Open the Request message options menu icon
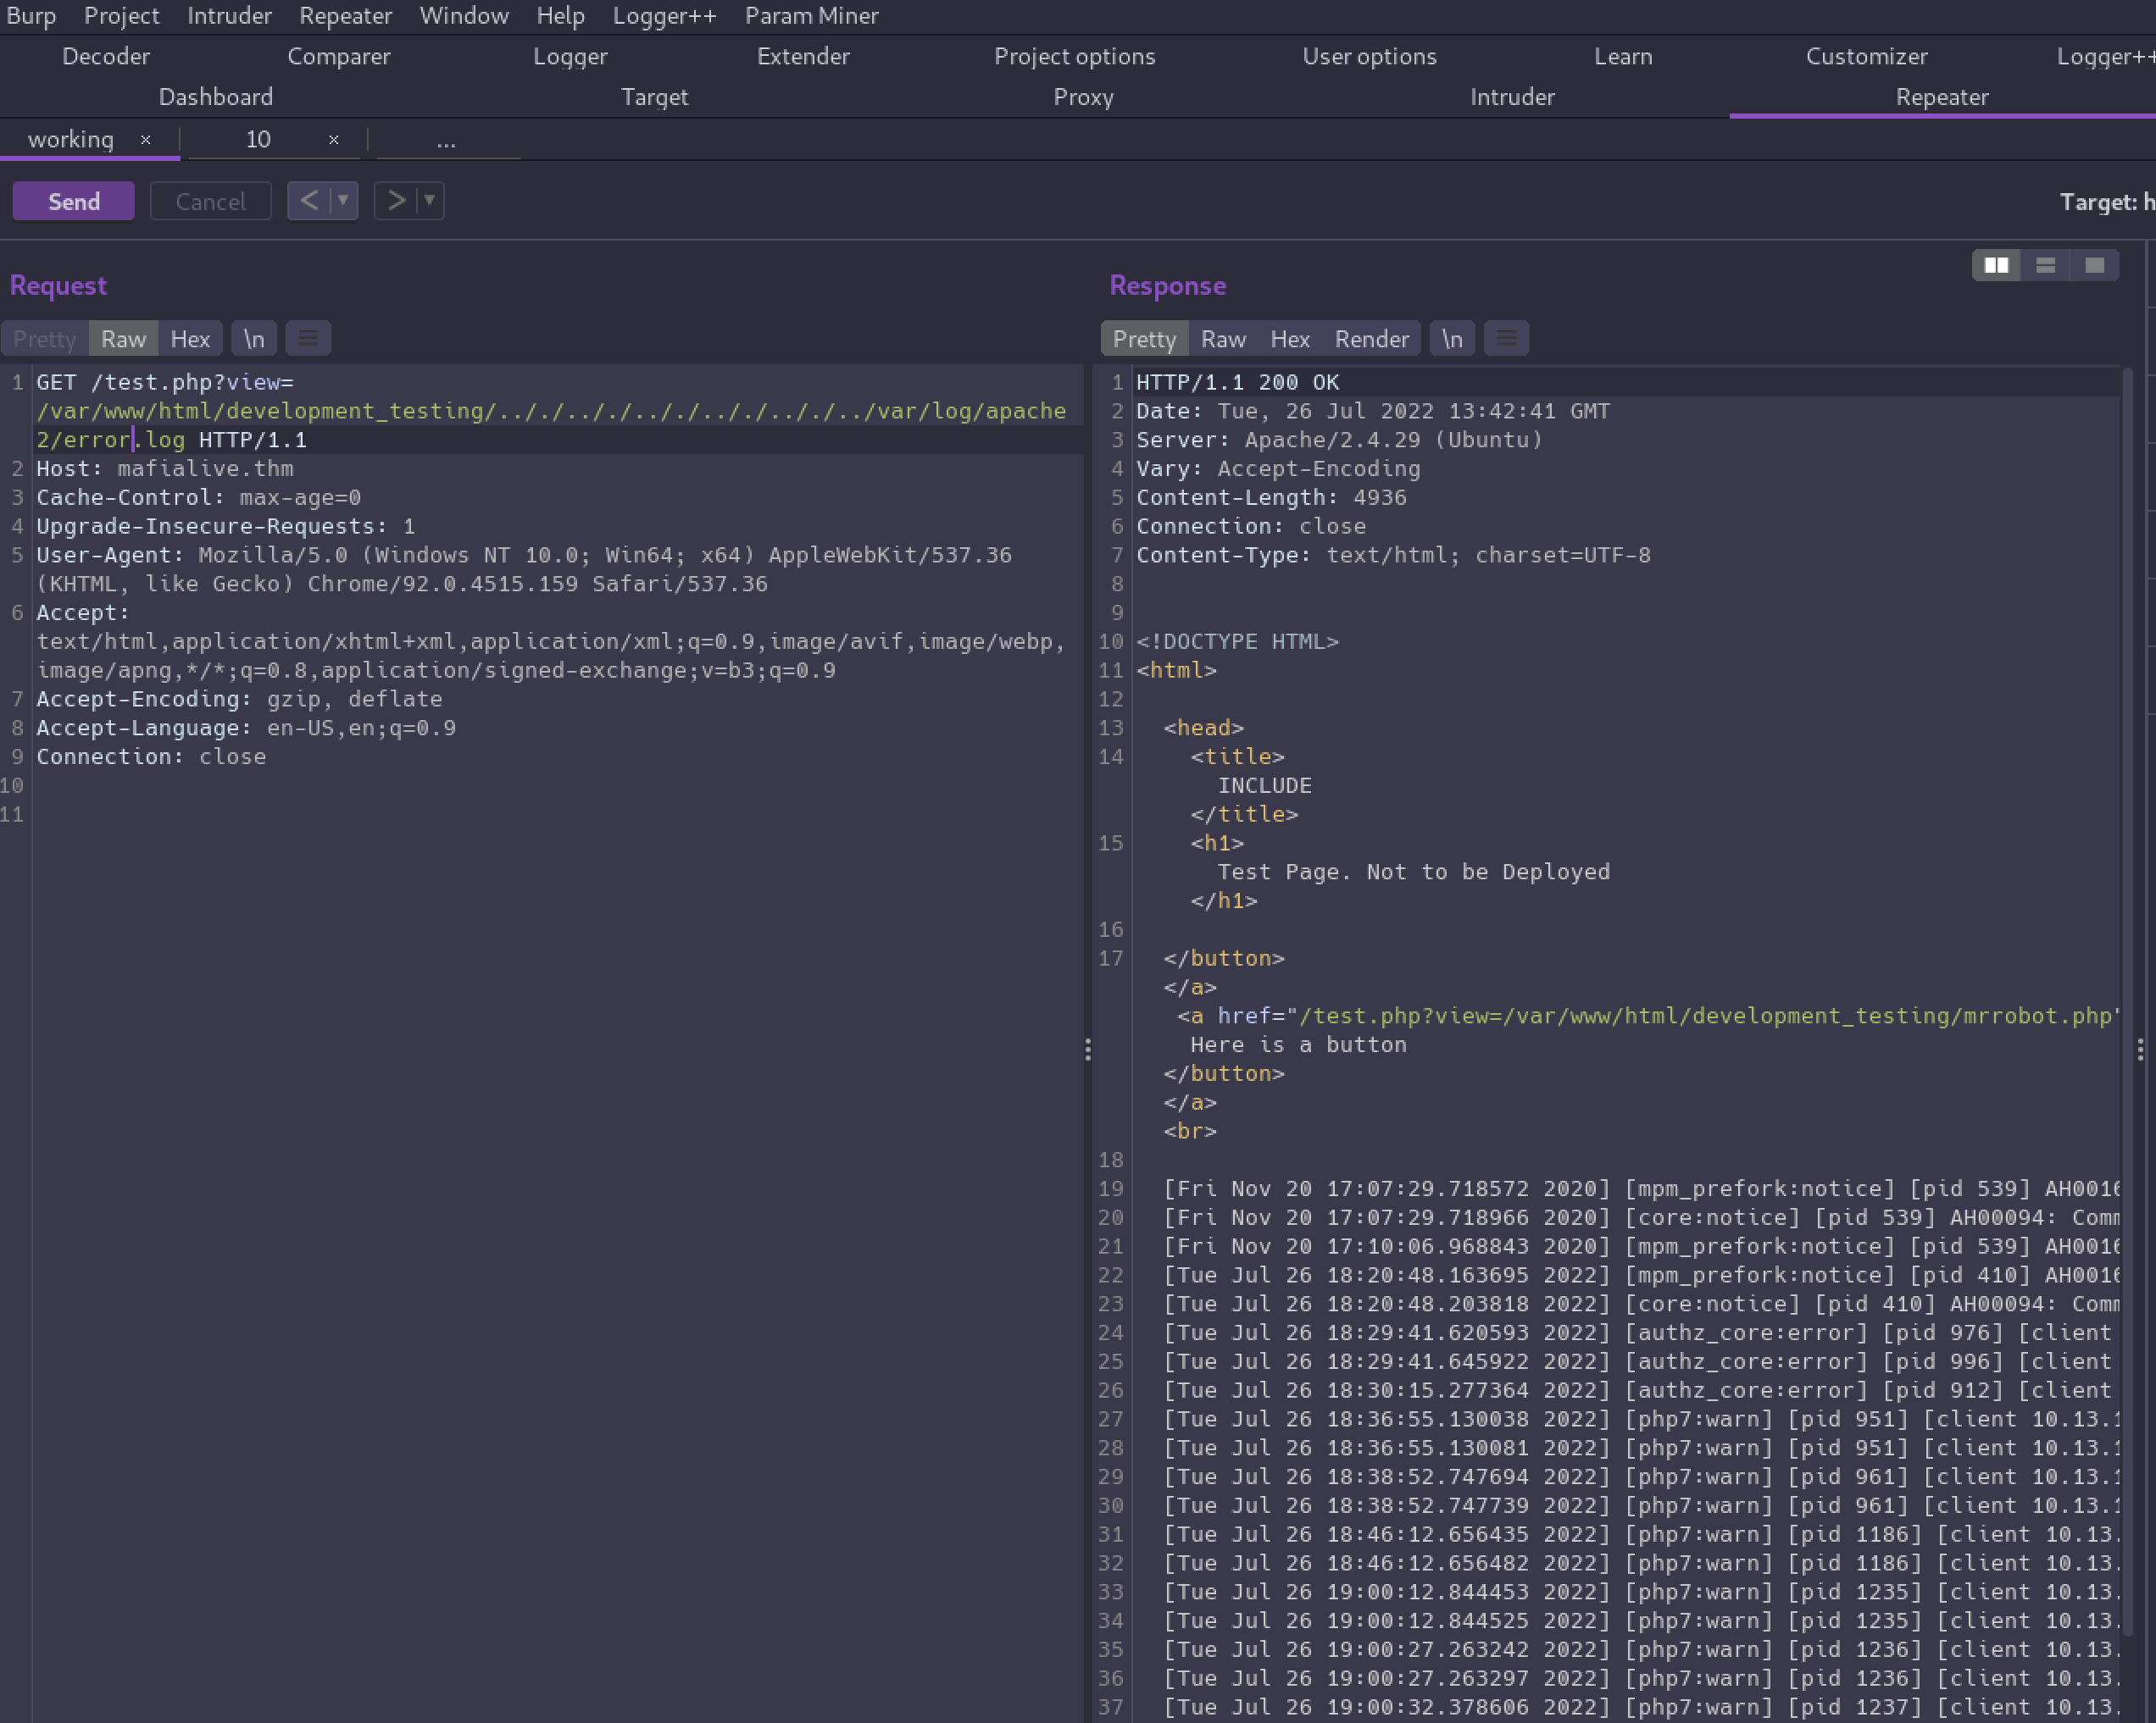This screenshot has width=2156, height=1723. (308, 339)
